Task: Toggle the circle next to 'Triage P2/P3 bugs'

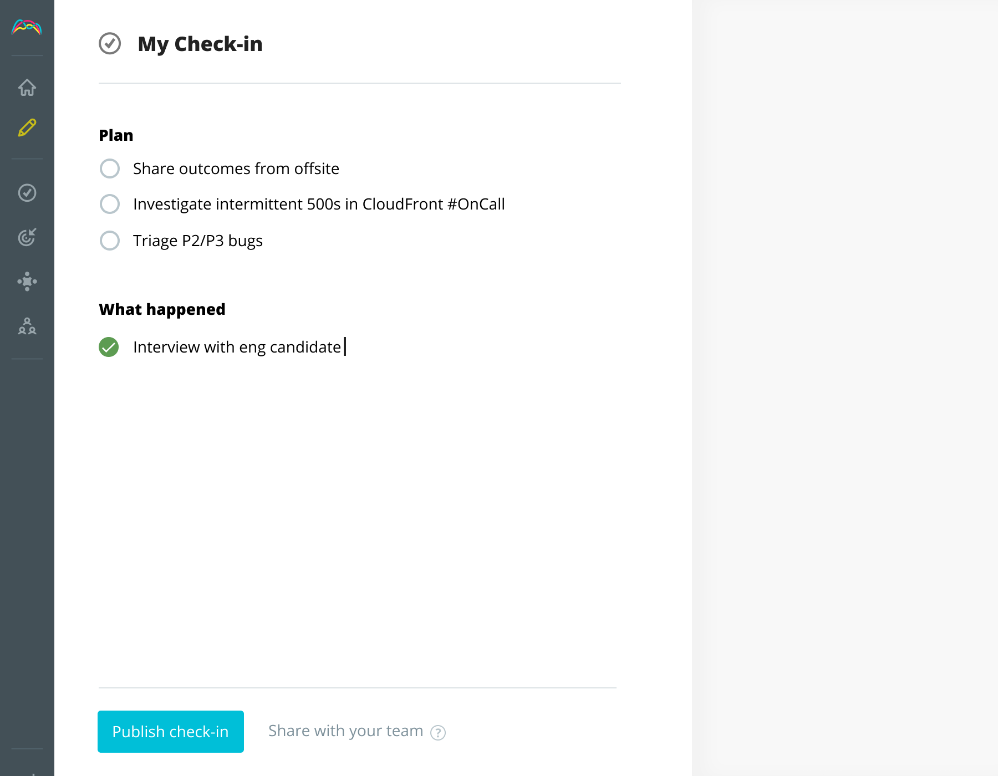Action: tap(110, 241)
